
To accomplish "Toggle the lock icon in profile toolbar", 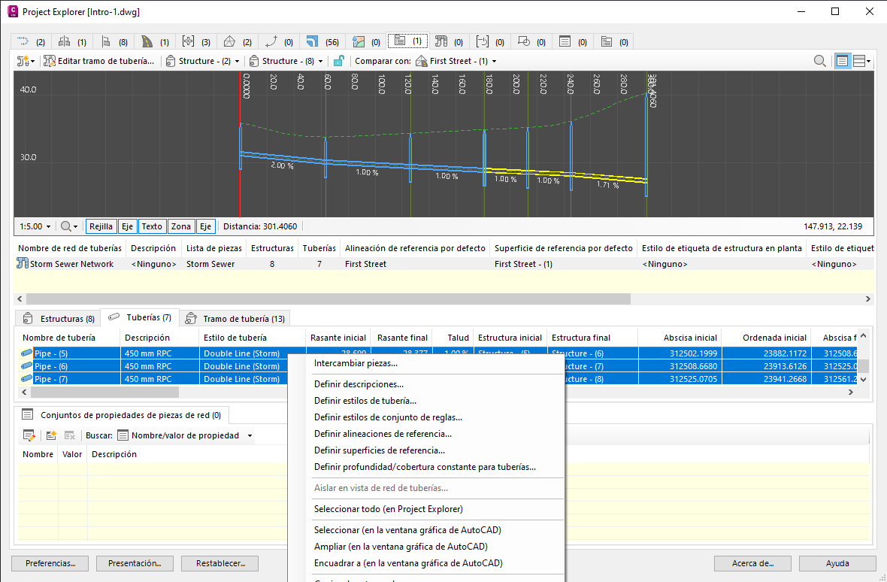I will 338,61.
